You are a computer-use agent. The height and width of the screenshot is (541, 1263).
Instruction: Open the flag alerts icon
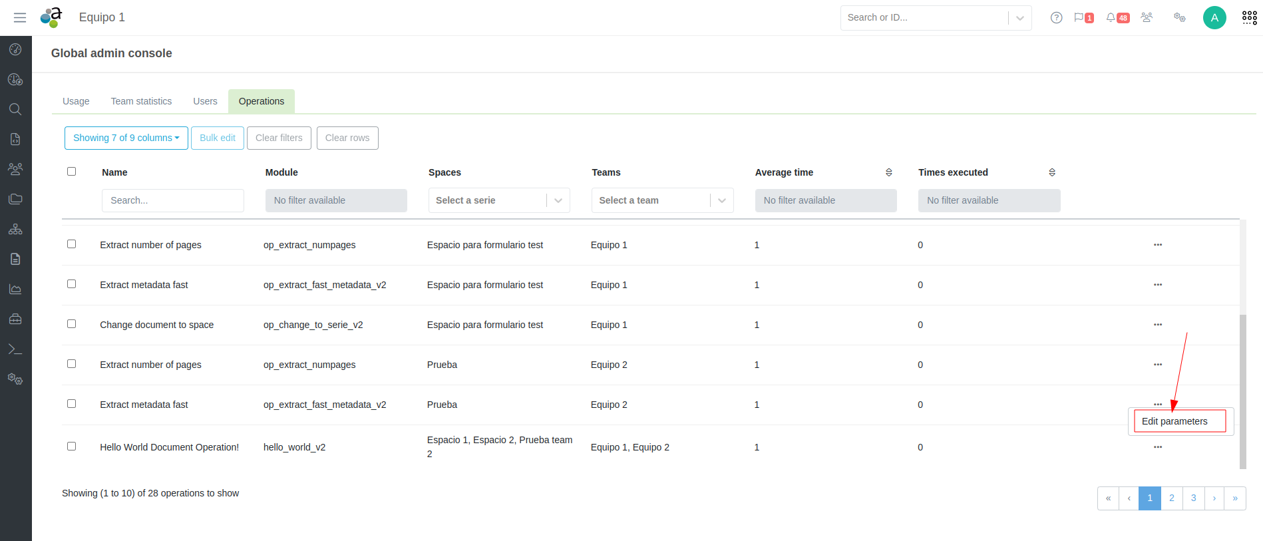pos(1079,17)
